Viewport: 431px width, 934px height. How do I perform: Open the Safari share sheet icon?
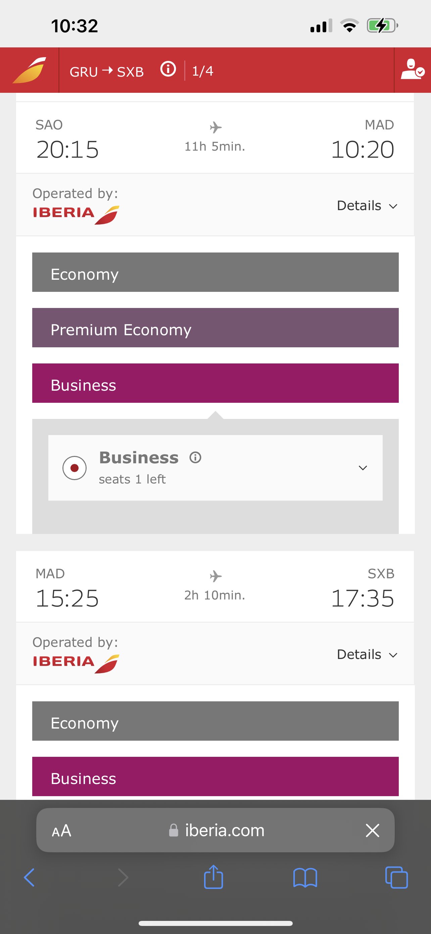pyautogui.click(x=213, y=877)
